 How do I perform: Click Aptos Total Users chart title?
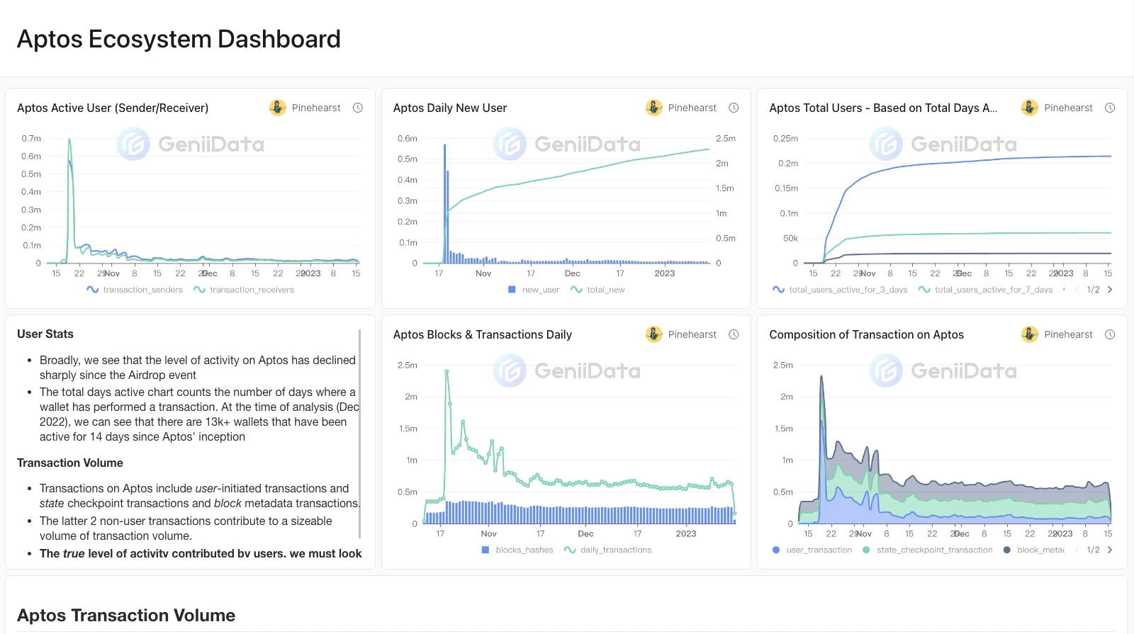[x=883, y=108]
